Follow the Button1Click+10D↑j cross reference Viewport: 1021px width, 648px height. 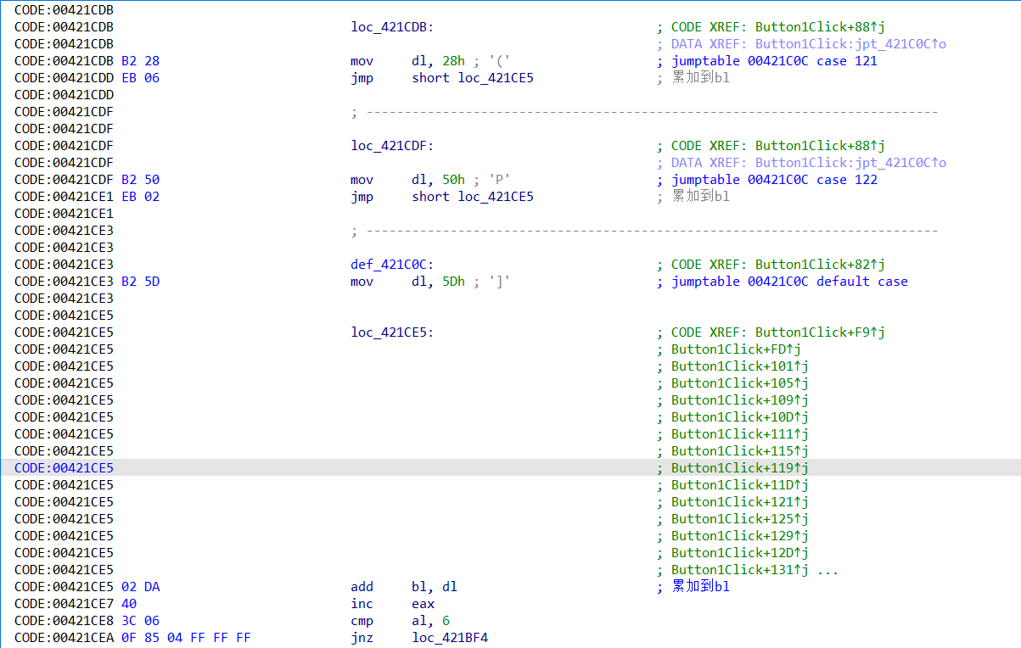pos(739,417)
